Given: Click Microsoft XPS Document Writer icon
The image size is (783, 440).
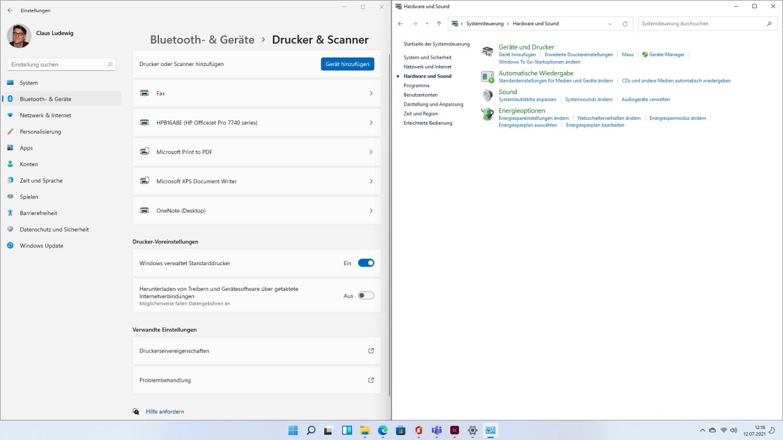Looking at the screenshot, I should tap(144, 181).
